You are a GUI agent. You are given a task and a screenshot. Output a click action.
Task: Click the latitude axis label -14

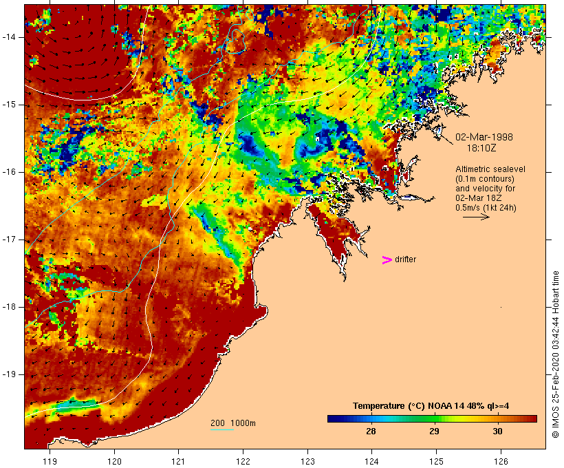click(9, 37)
